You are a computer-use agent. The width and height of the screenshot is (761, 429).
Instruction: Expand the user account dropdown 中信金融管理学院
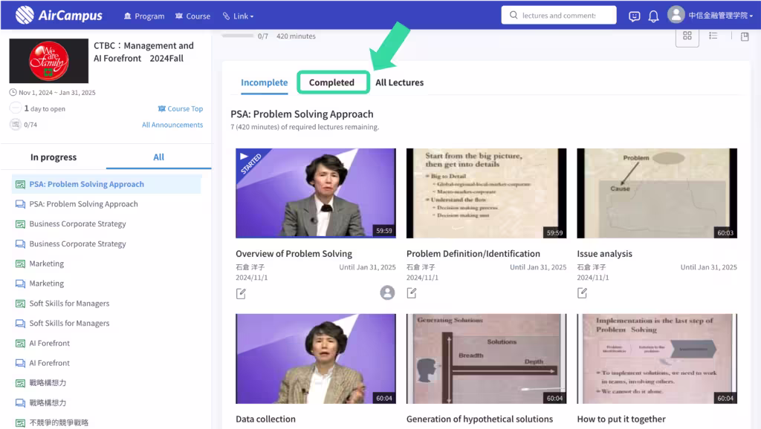point(720,16)
